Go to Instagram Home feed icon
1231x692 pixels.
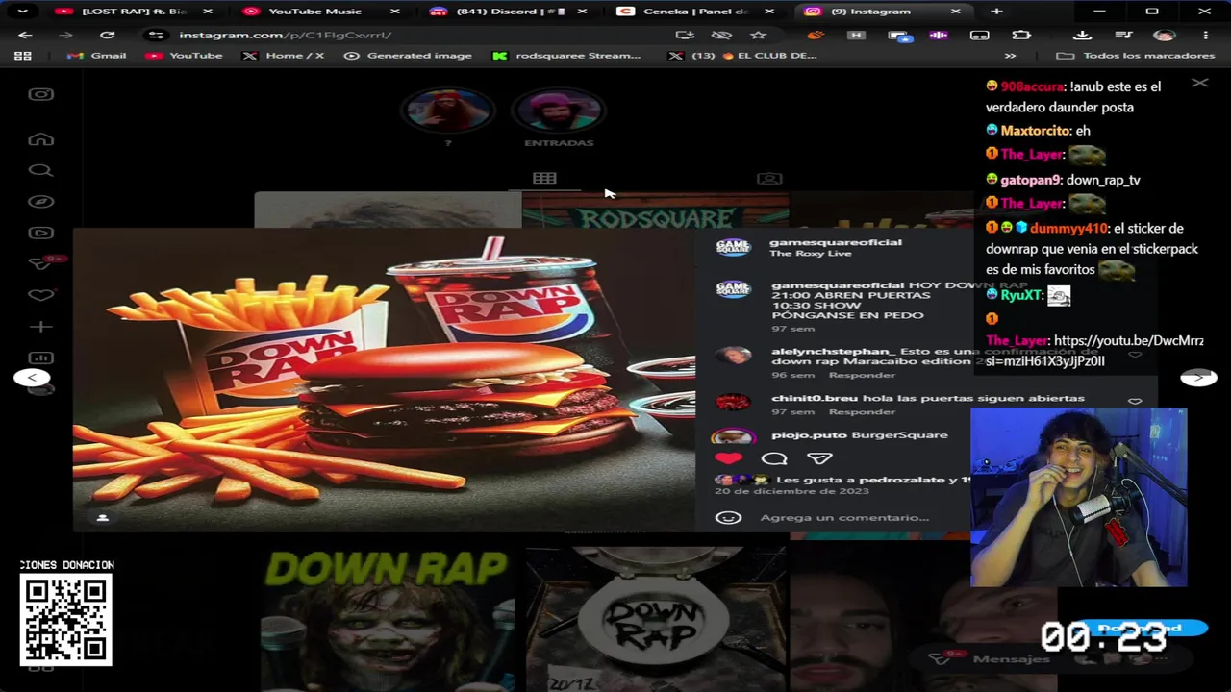point(40,139)
